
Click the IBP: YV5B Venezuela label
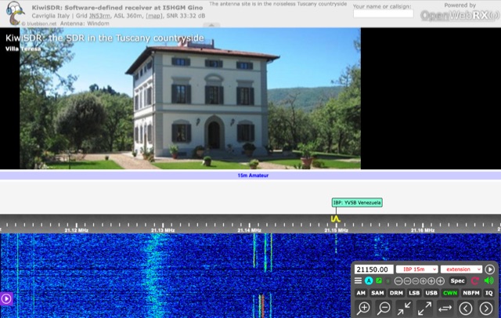pos(357,202)
